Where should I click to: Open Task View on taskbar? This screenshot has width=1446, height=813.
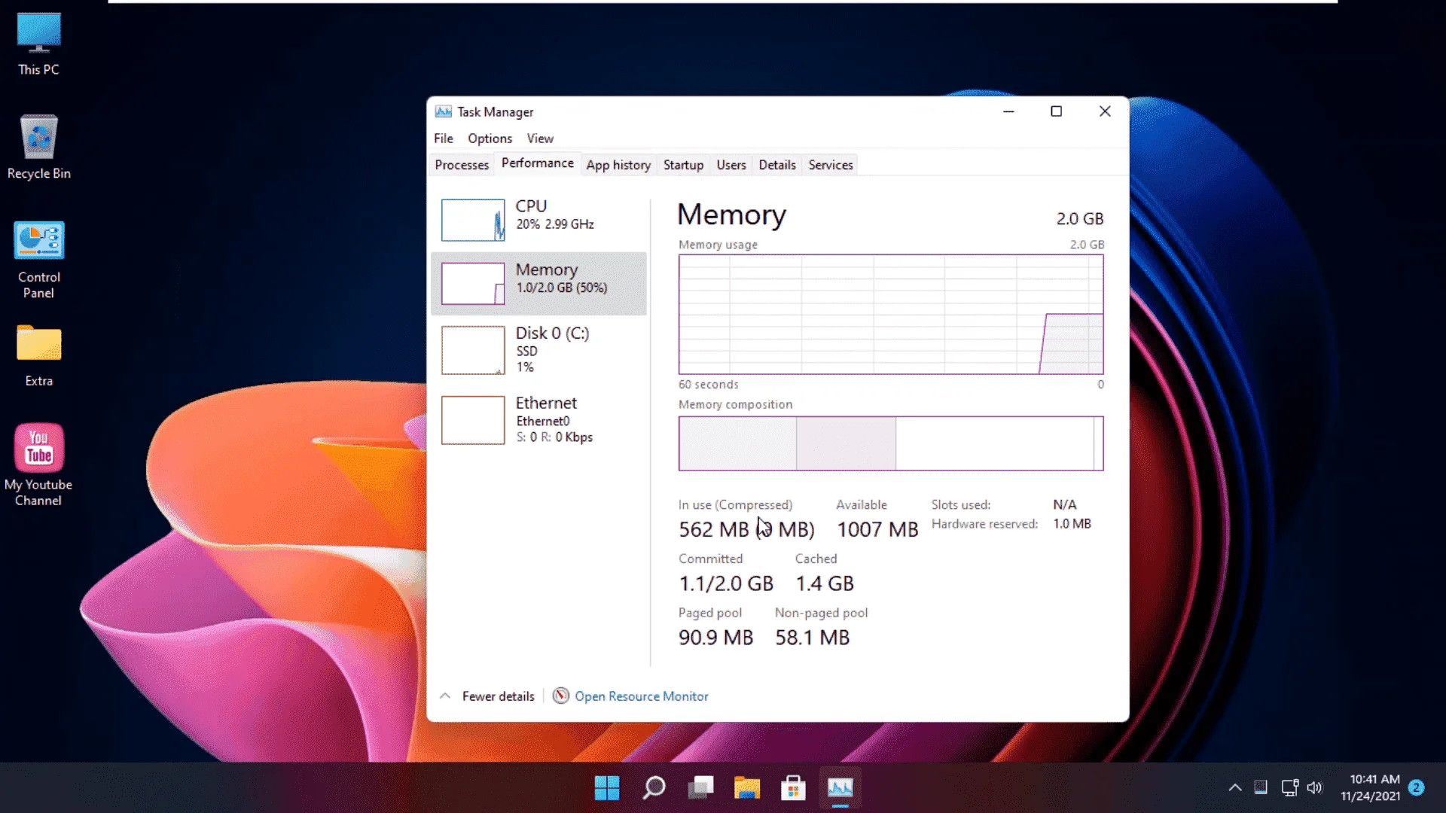pyautogui.click(x=700, y=787)
